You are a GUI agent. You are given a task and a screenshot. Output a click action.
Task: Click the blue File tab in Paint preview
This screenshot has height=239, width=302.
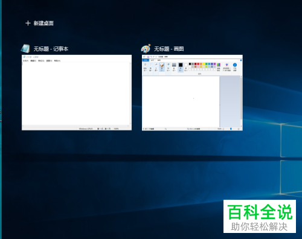(x=146, y=60)
